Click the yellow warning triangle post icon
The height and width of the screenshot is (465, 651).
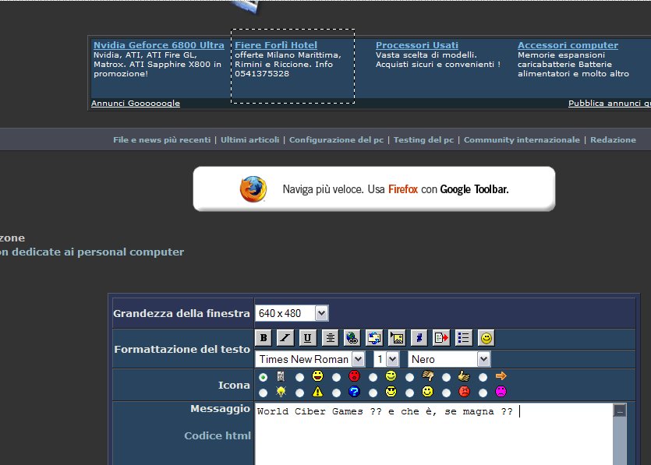[x=317, y=392]
